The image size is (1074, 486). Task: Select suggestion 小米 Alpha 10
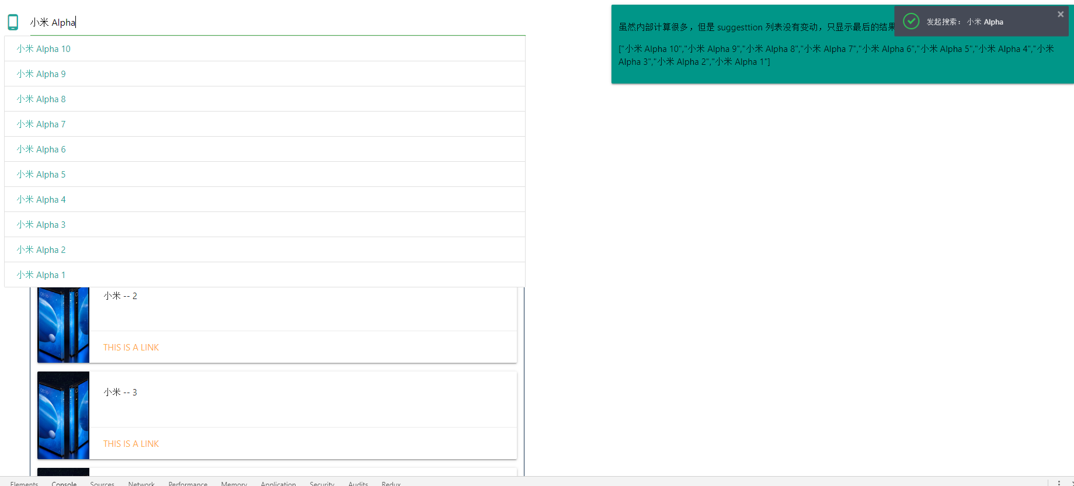[x=265, y=48]
